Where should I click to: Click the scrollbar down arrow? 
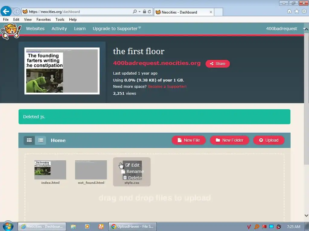pyautogui.click(x=307, y=215)
